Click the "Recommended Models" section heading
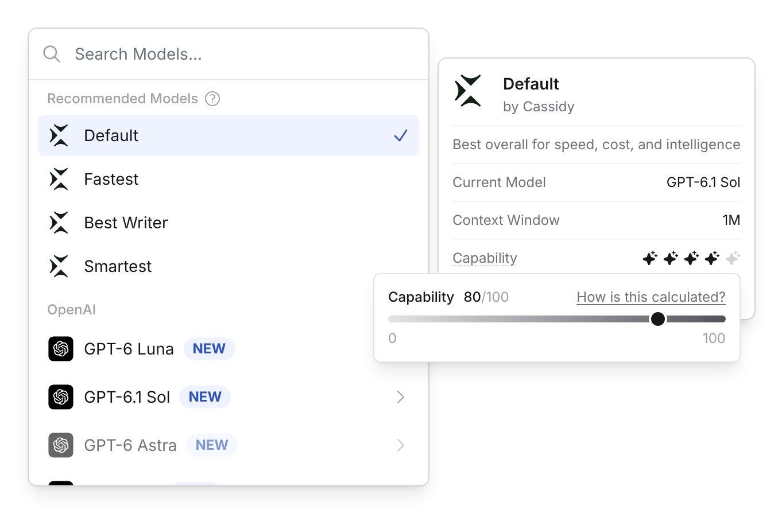The image size is (782, 514). coord(122,99)
